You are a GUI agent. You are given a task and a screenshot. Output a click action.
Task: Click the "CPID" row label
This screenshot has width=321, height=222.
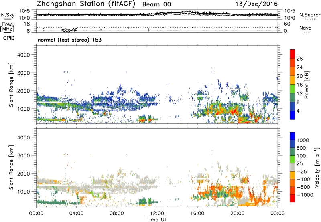click(9, 38)
